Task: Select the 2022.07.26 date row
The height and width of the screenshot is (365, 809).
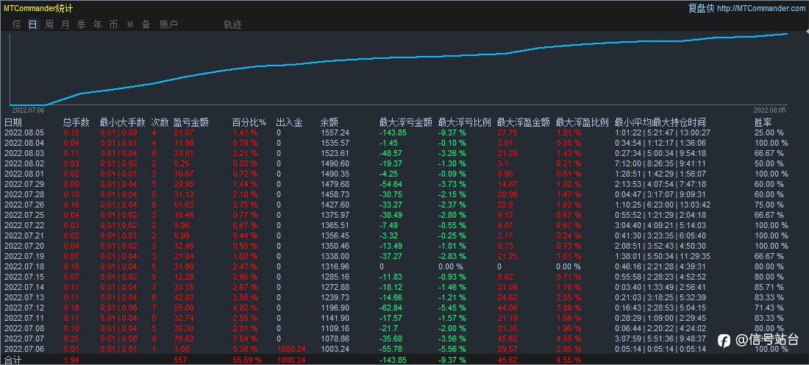Action: coord(404,205)
